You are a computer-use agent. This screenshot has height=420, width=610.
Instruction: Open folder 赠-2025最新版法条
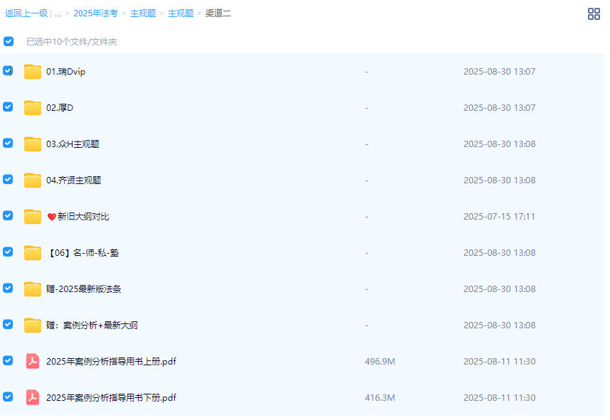(x=84, y=289)
